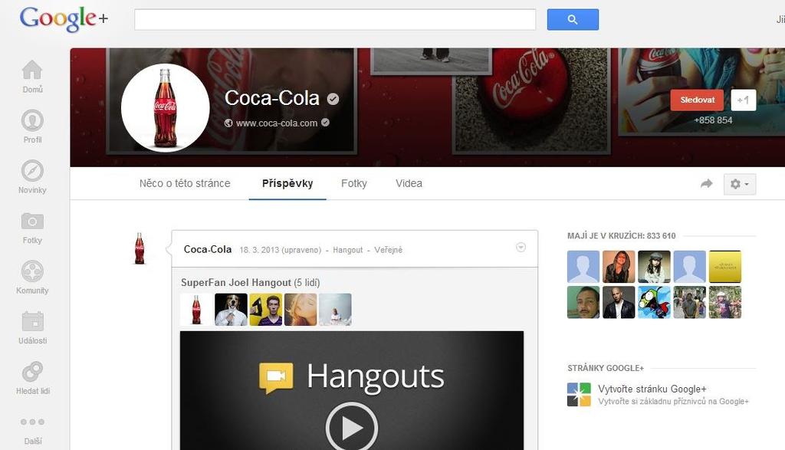Viewport: 785px width, 450px height.
Task: Open the gear settings dropdown
Action: coord(740,184)
